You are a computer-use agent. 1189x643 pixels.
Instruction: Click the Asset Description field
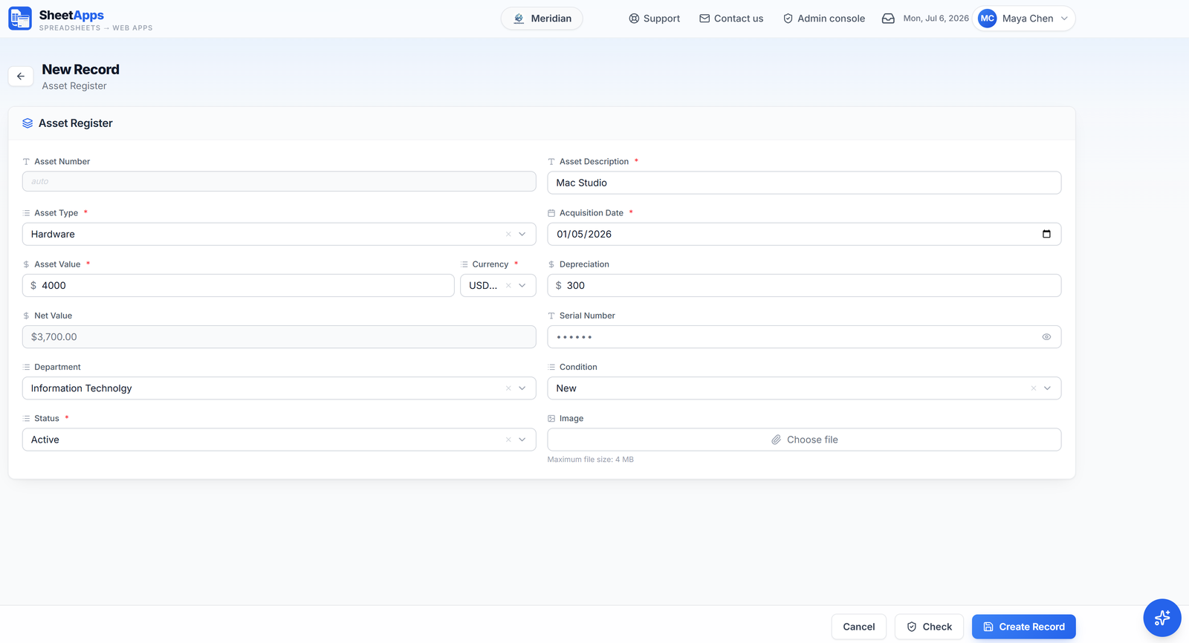tap(804, 183)
